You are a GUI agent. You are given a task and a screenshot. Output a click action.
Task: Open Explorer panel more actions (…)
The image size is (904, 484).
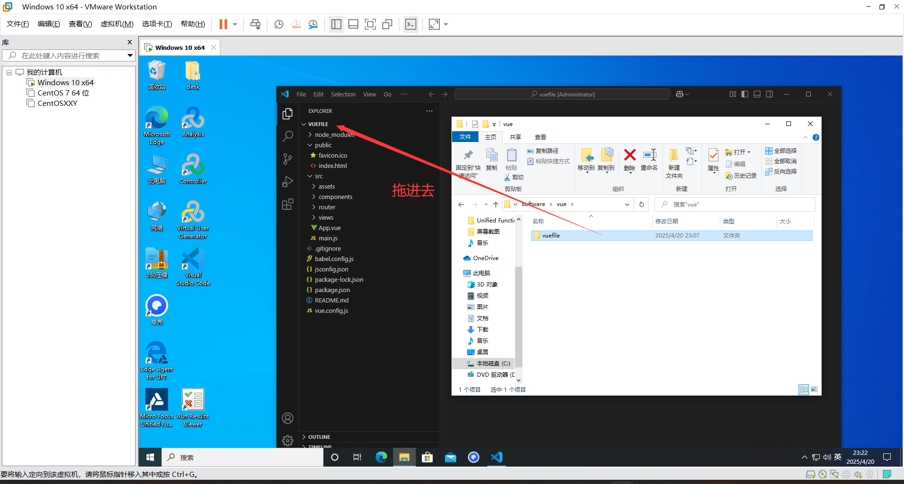429,111
